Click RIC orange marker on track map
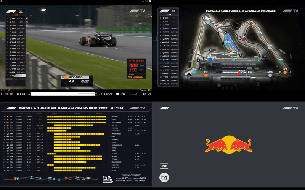Viewport: 305px width, 190px height. coord(206,75)
